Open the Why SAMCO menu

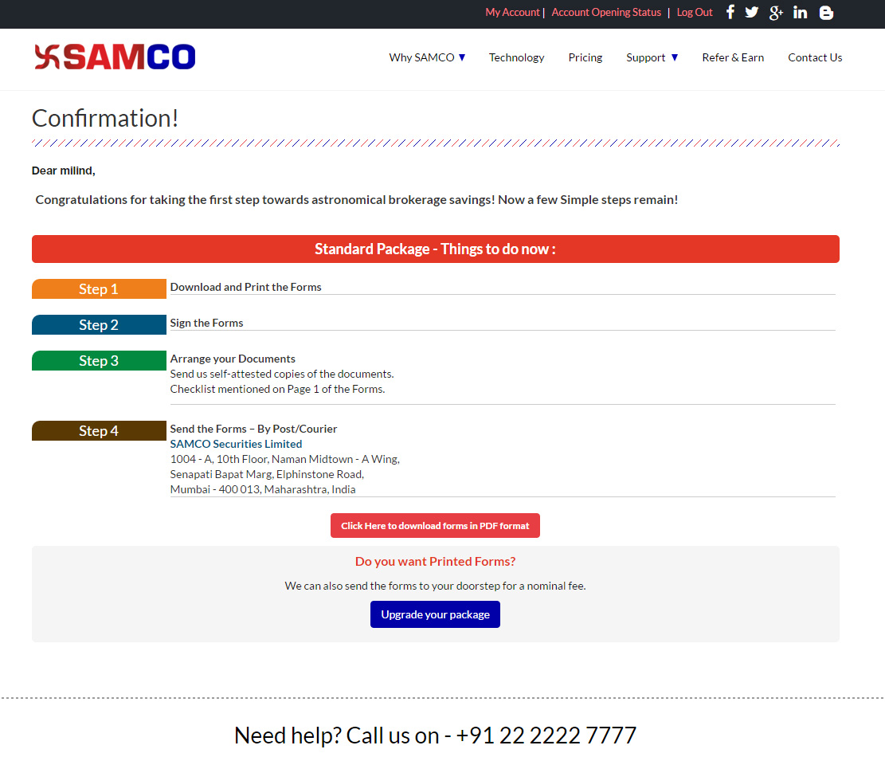(421, 57)
